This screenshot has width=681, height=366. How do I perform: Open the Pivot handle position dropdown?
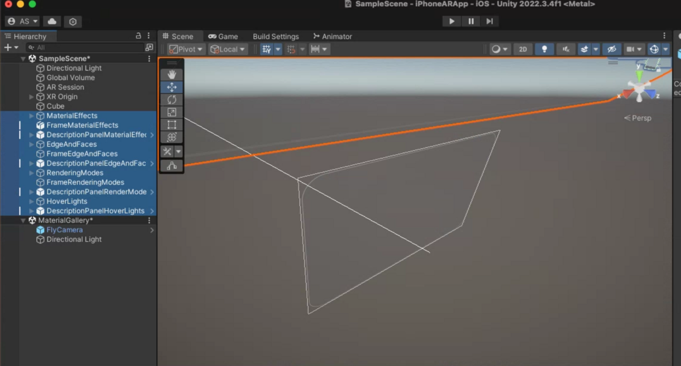pos(186,49)
